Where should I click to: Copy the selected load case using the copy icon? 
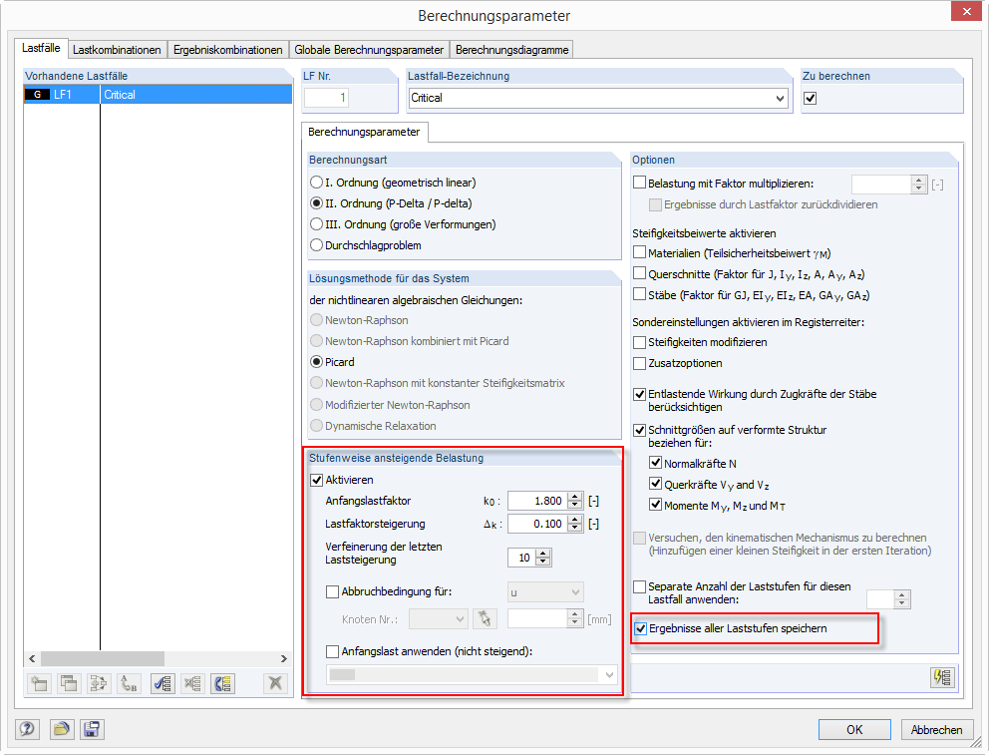[x=68, y=683]
